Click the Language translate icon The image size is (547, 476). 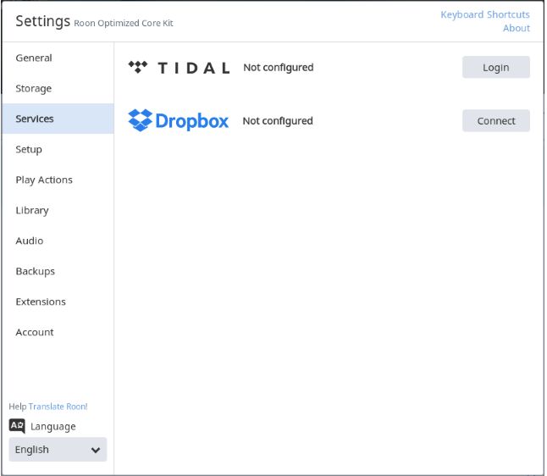[17, 426]
